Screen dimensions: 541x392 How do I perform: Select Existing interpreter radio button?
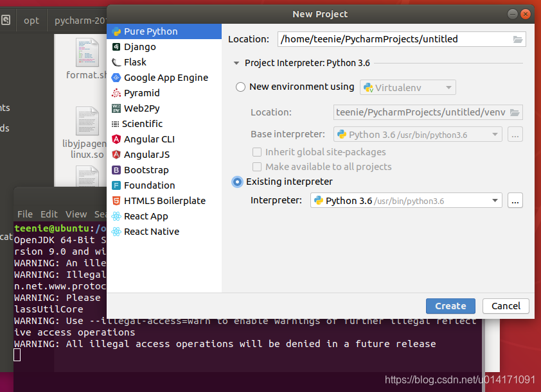tap(237, 182)
